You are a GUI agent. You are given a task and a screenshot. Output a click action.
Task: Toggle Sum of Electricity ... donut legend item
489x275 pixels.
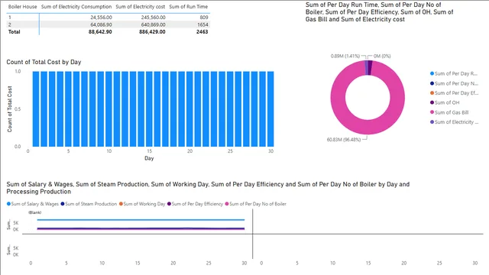(x=454, y=122)
